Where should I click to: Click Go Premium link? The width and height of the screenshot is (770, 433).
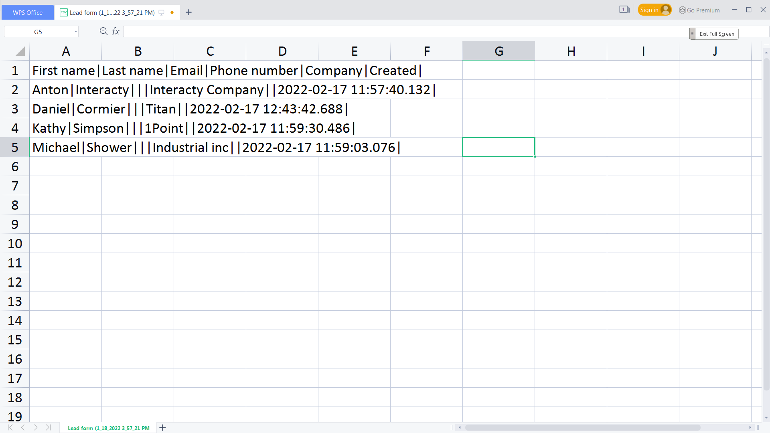point(699,10)
